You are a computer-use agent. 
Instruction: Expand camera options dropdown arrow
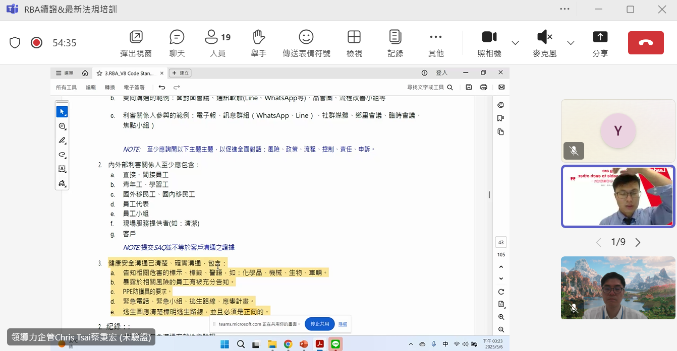[515, 43]
